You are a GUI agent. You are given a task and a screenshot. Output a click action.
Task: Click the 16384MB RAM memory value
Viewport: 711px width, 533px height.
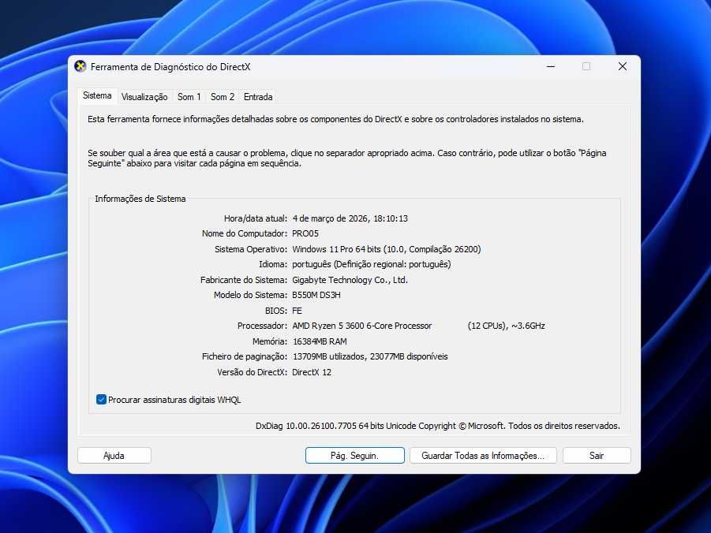point(320,341)
